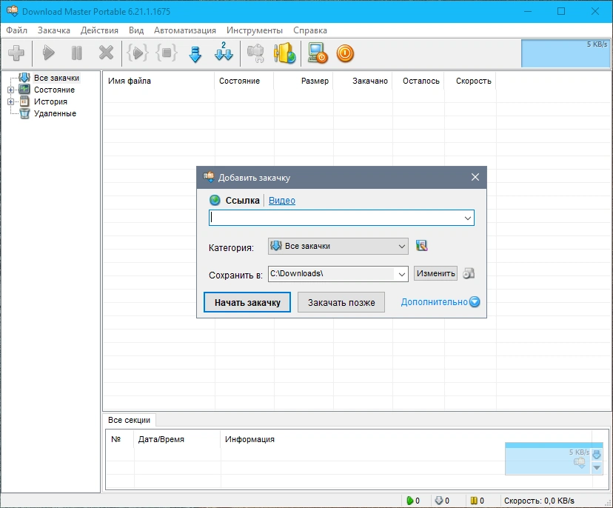Click the Pause download toolbar icon
Viewport: 613px width, 508px height.
point(77,53)
